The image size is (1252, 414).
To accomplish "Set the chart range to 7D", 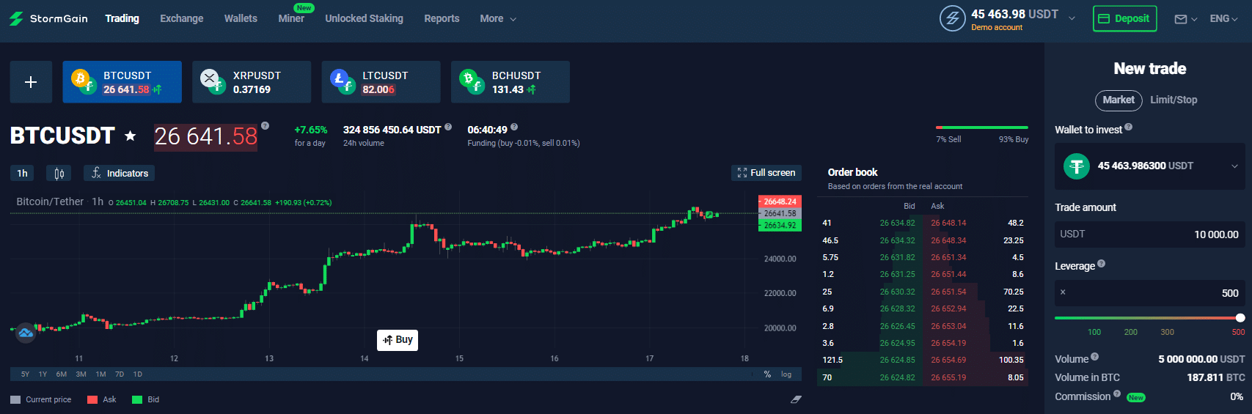I will (x=120, y=374).
